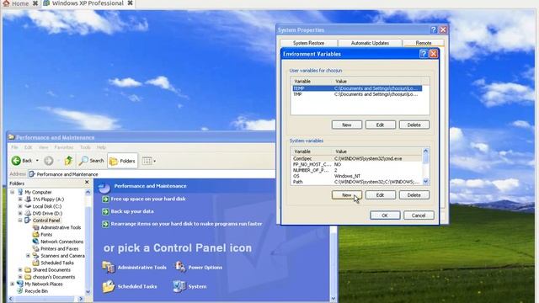Click the arrow icon beside Back up your data
539x303 pixels.
tap(105, 211)
